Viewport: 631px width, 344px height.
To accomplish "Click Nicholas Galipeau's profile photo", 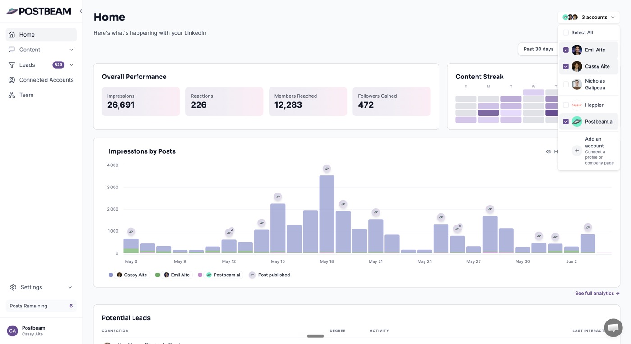I will coord(577,84).
